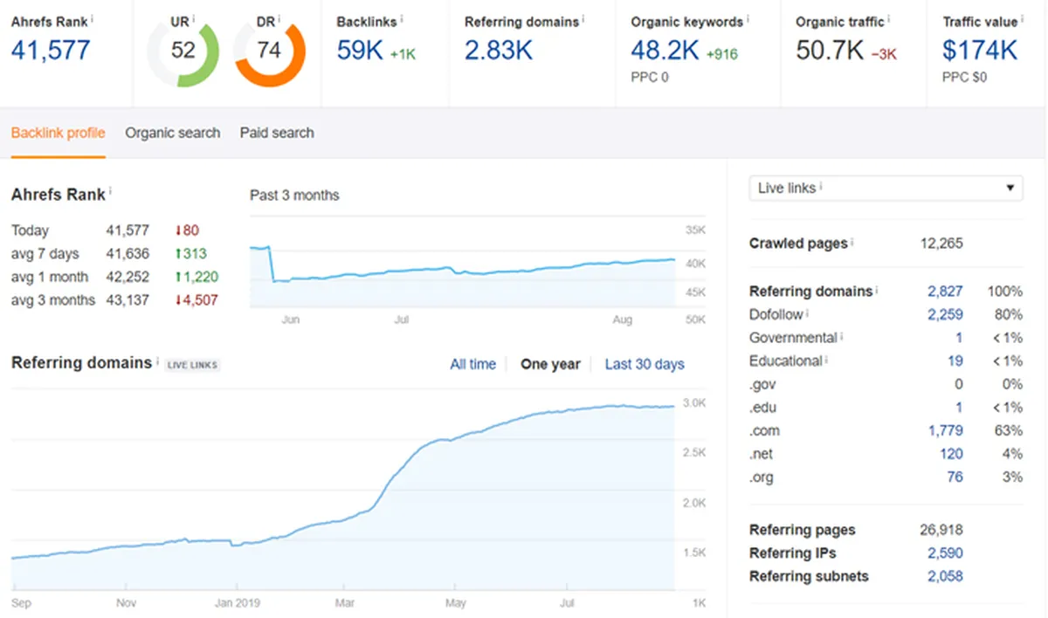Open the 41,577 Ahrefs Rank value
1048x618 pixels.
coord(51,51)
